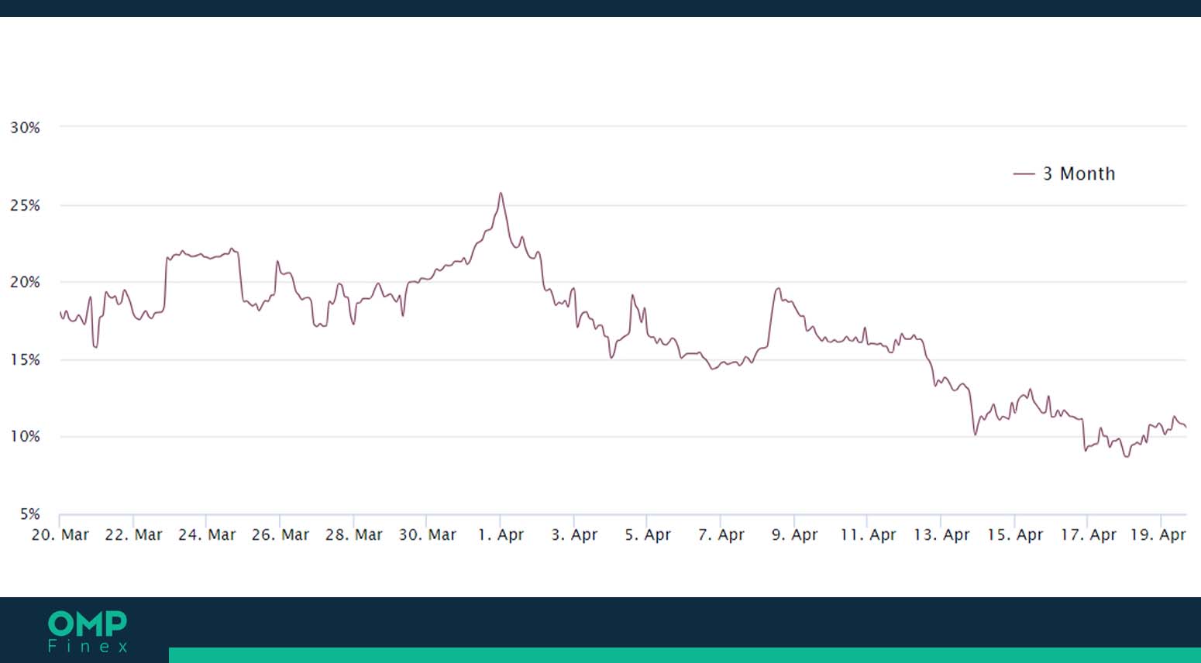Click the 1. Apr date label
This screenshot has height=663, width=1201.
click(x=501, y=535)
